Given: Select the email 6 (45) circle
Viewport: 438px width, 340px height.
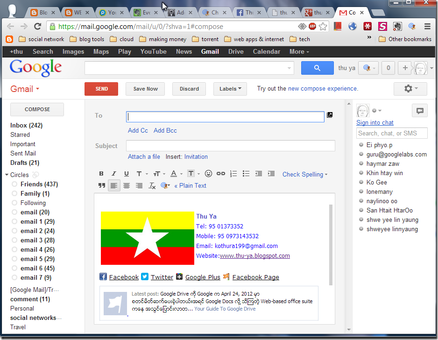Looking at the screenshot, I should tap(37, 269).
